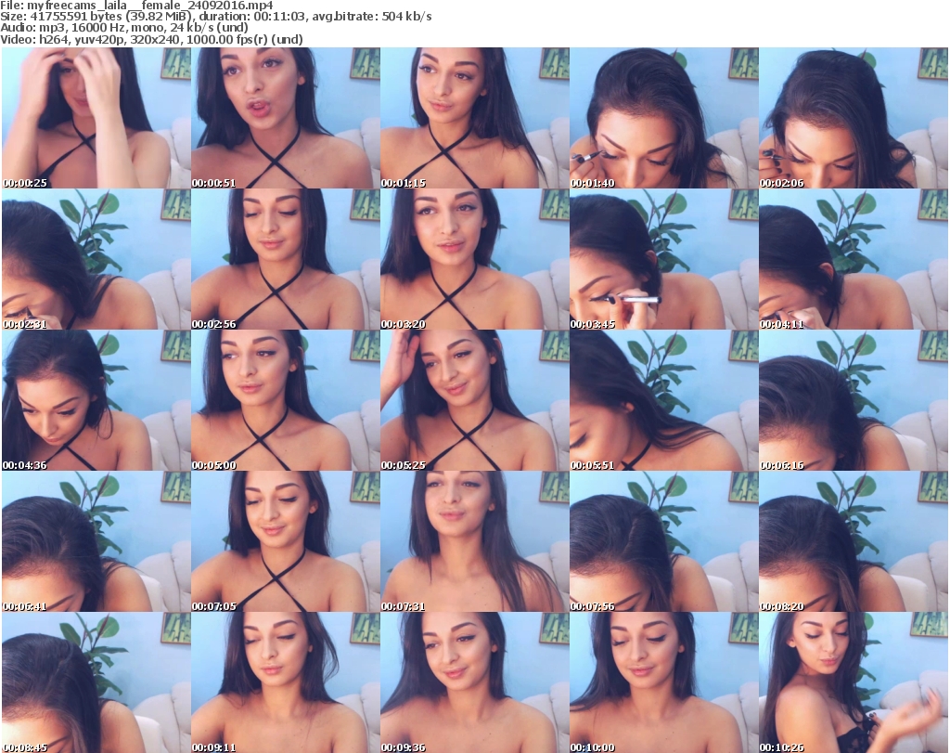The image size is (950, 753).
Task: Select the thumbnail stamped 00:09:36
Action: 475,682
